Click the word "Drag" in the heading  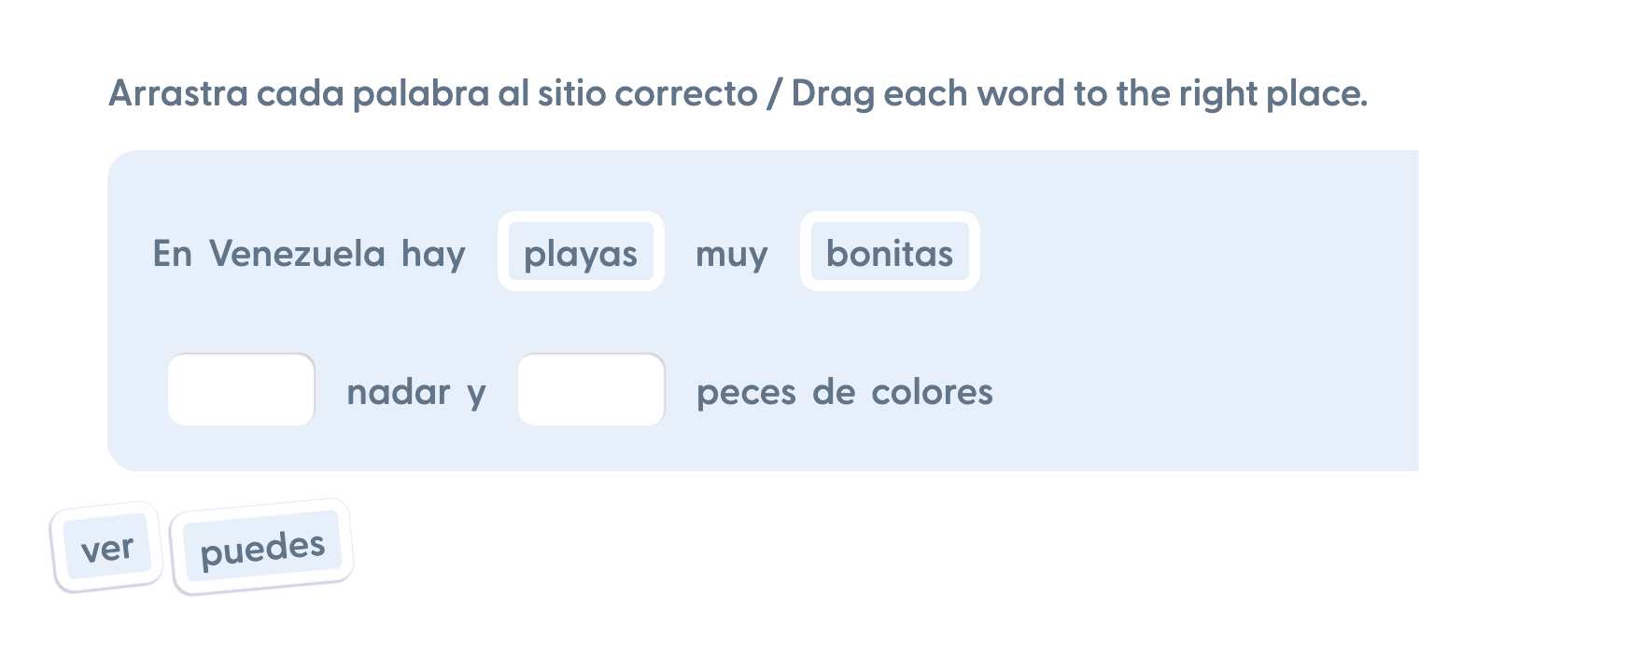pos(833,94)
